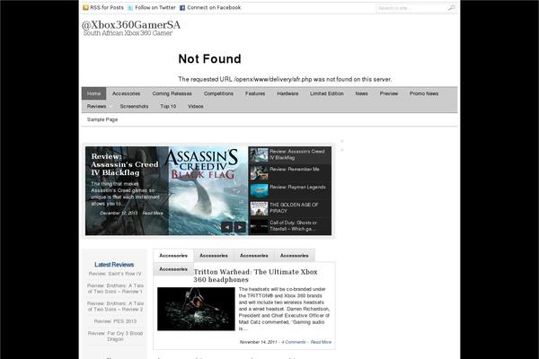Viewport: 539px width, 359px height.
Task: Open the News menu item
Action: coord(362,93)
